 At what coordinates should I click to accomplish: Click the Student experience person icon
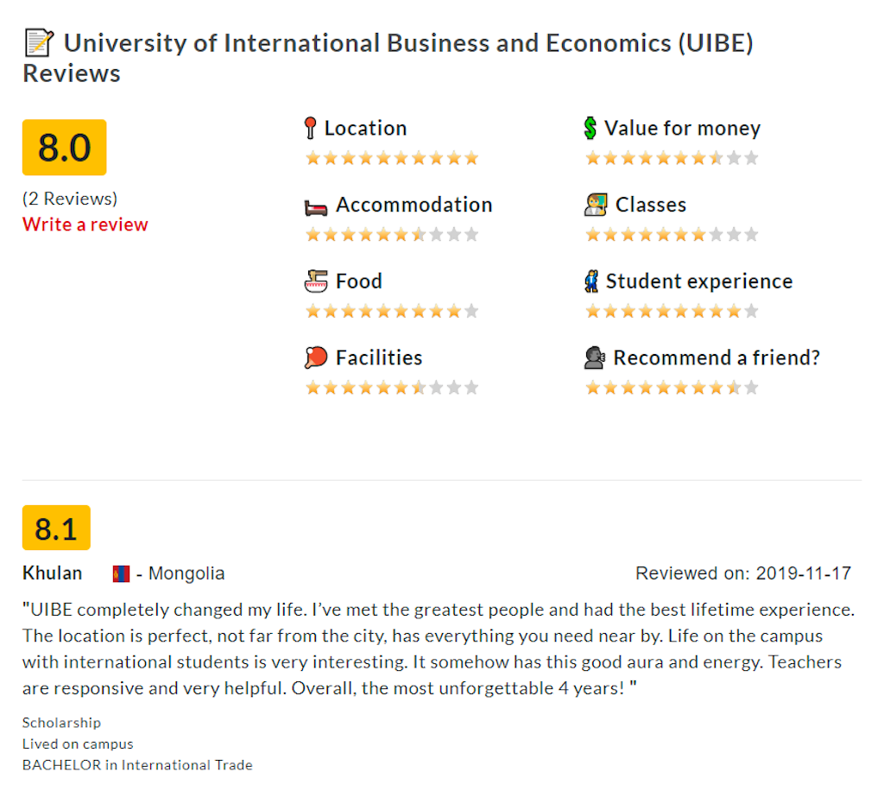coord(591,282)
